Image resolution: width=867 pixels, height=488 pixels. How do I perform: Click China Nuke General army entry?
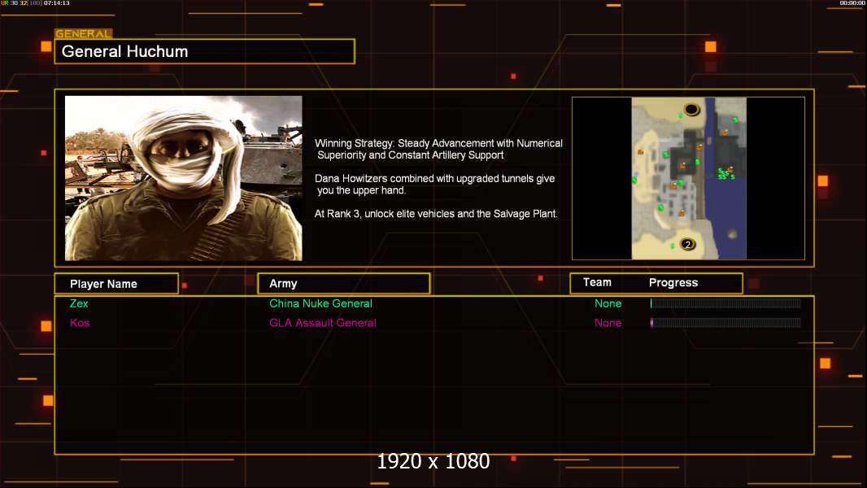[x=320, y=303]
